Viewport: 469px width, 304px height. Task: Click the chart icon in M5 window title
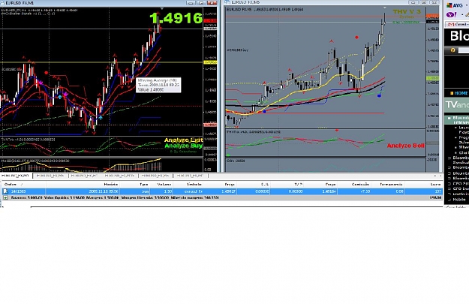[x=227, y=2]
